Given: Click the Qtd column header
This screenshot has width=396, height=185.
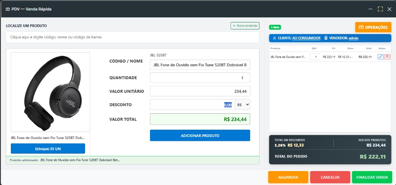Looking at the screenshot, I should pyautogui.click(x=314, y=48).
